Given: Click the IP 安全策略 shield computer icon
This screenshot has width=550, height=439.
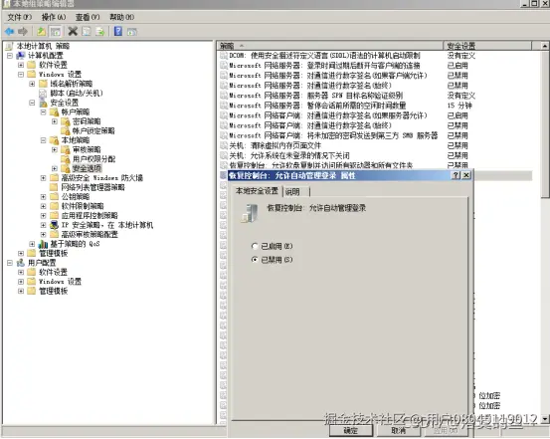Looking at the screenshot, I should point(54,225).
